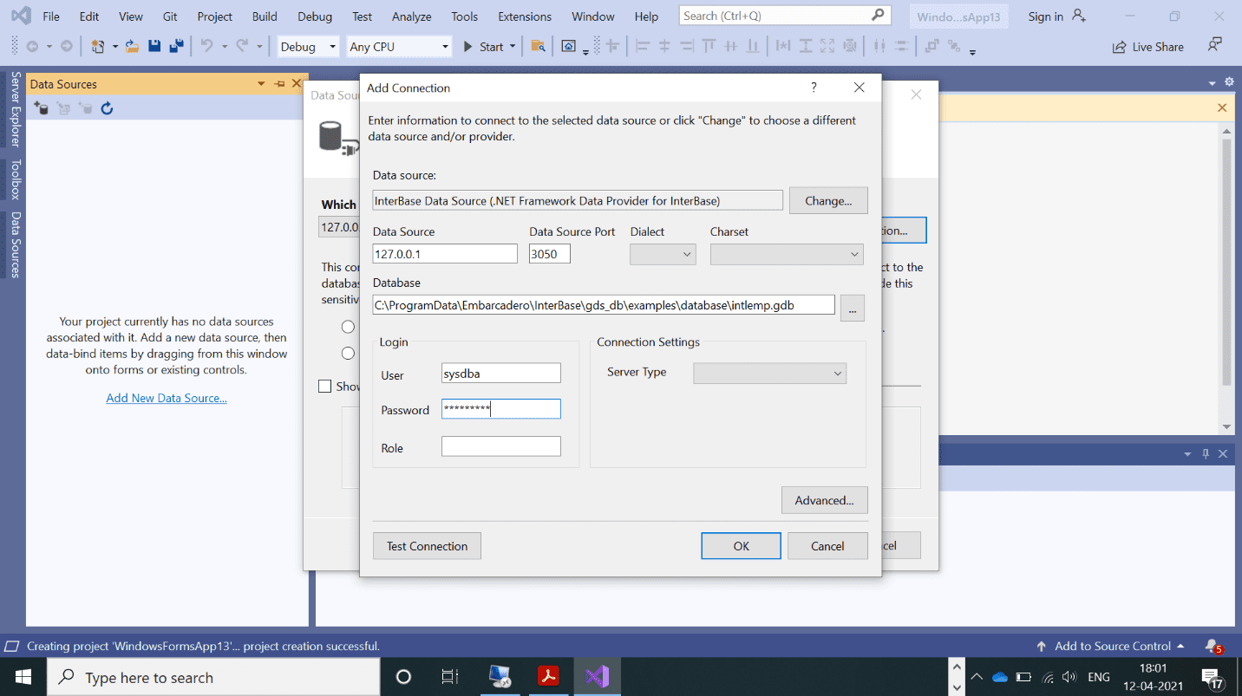Click the Open File folder icon
Viewport: 1242px width, 696px height.
132,47
